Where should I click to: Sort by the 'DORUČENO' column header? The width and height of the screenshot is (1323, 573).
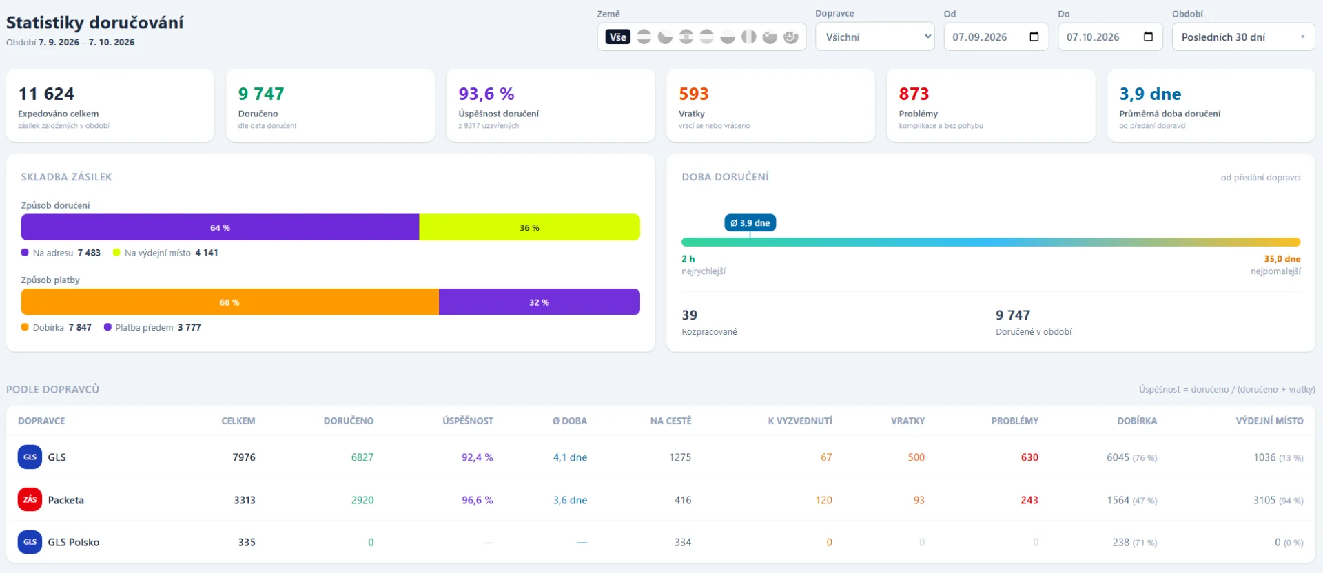coord(349,421)
